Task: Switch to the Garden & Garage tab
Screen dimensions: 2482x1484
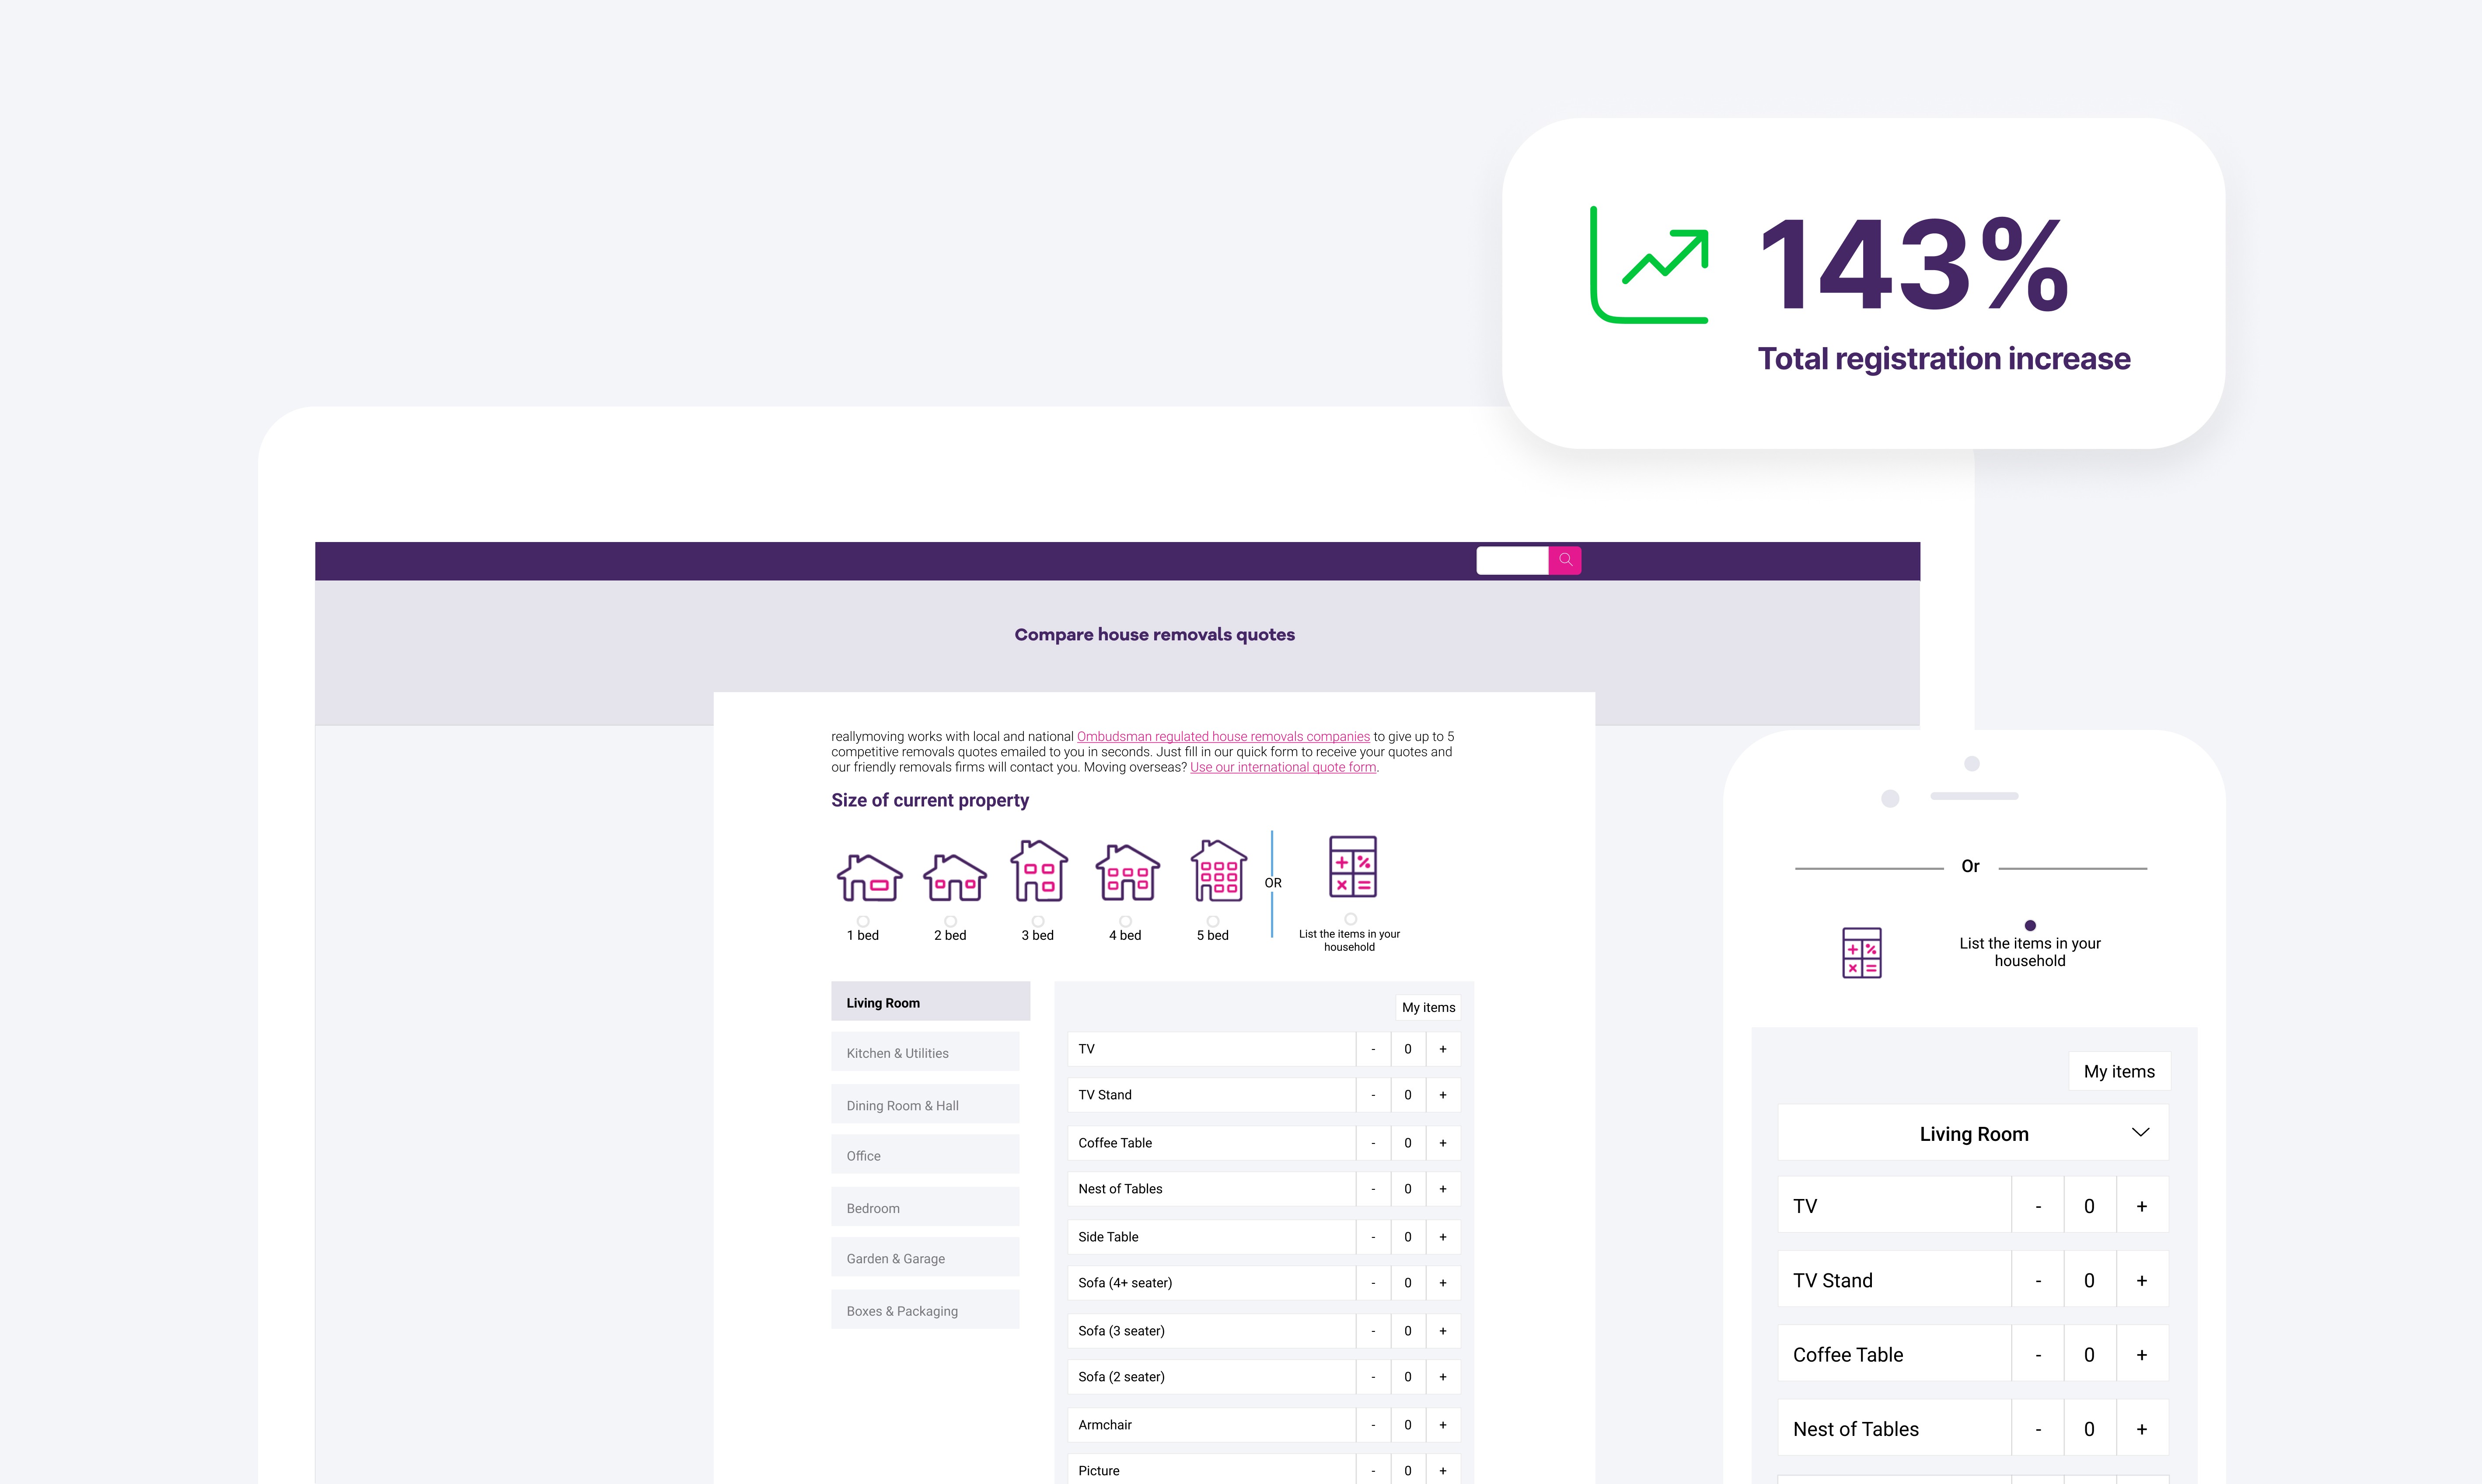Action: pos(925,1257)
